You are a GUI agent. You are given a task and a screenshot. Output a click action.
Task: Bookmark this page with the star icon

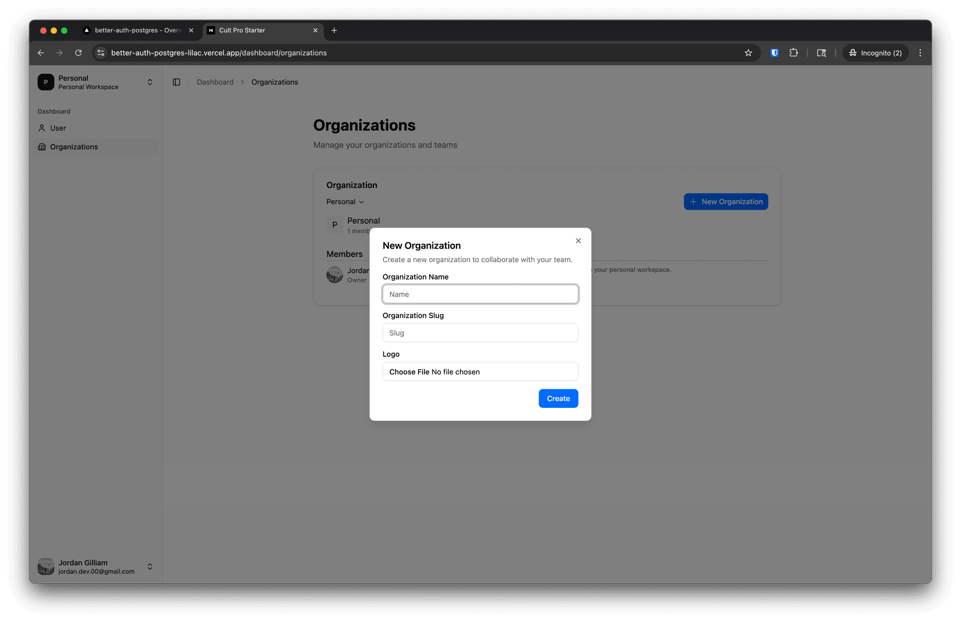click(x=749, y=53)
